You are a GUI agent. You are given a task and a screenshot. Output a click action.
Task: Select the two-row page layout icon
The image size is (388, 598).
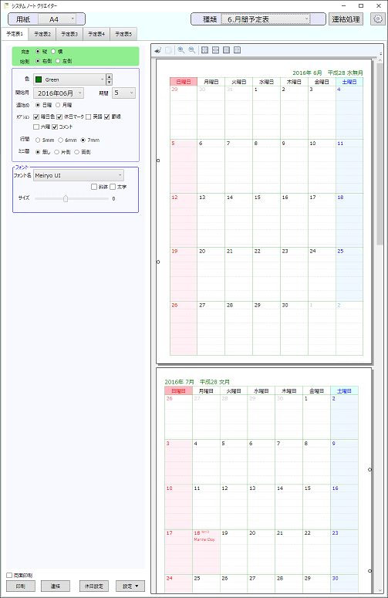click(x=215, y=50)
